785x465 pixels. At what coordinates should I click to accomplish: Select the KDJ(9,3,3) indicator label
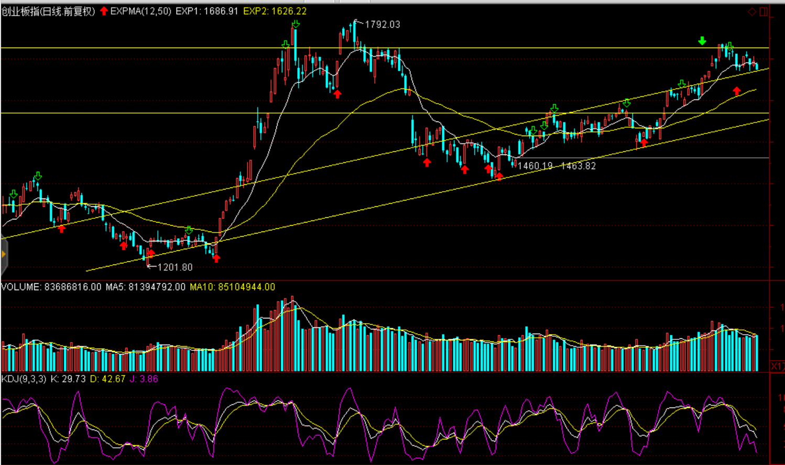pyautogui.click(x=24, y=379)
